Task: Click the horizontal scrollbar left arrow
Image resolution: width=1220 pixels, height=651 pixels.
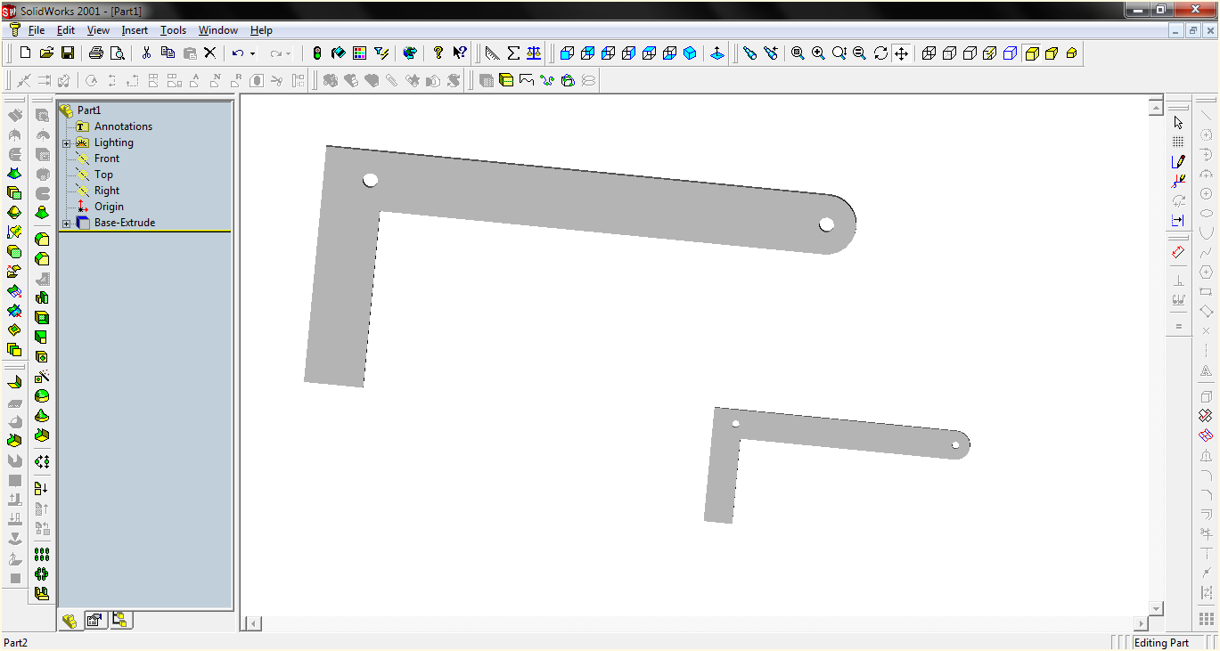Action: click(x=253, y=623)
